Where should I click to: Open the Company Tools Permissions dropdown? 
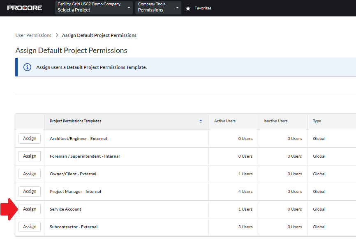[x=158, y=7]
